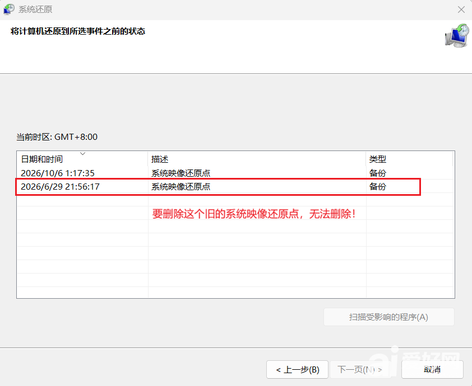Click the heading 将计算机还原到所选事件之前的状态
This screenshot has height=386, width=472.
[78, 31]
